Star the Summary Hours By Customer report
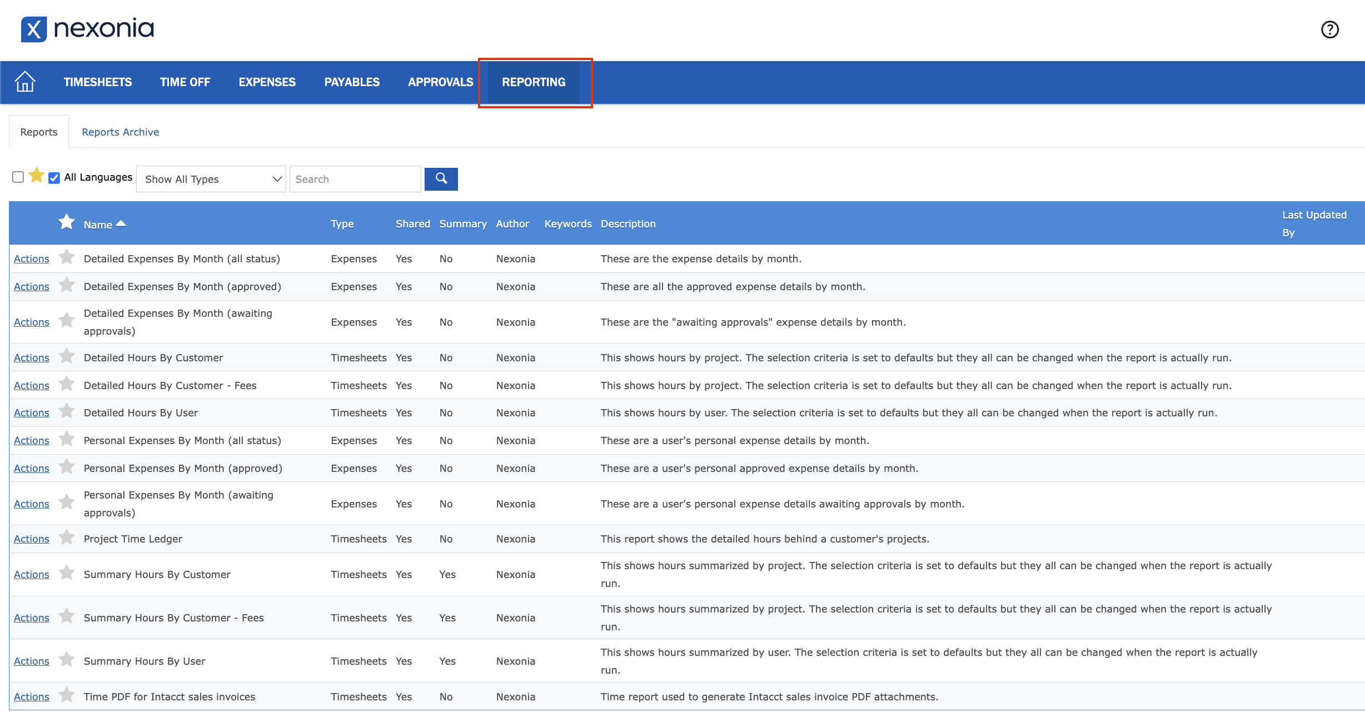The width and height of the screenshot is (1365, 727). pyautogui.click(x=67, y=573)
